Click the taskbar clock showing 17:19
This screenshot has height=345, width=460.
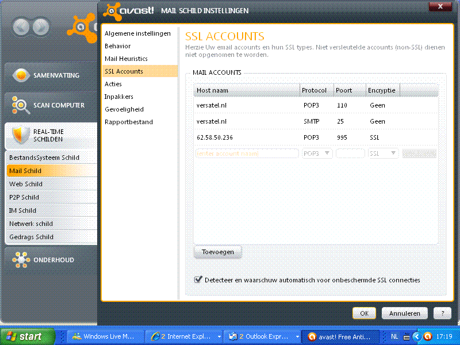444,336
